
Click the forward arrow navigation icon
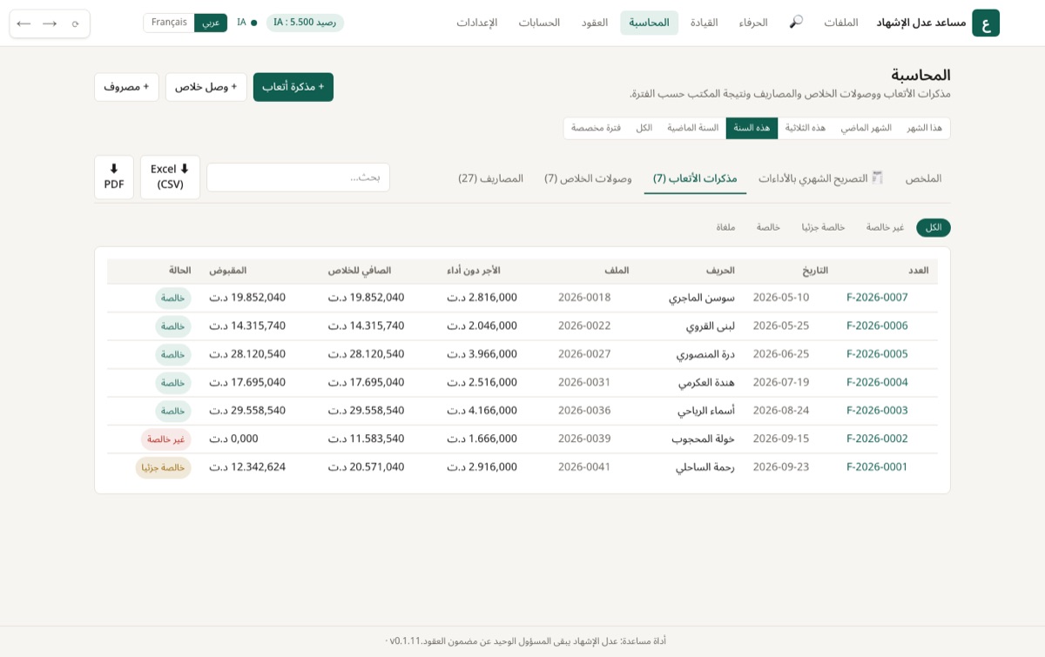[x=50, y=23]
